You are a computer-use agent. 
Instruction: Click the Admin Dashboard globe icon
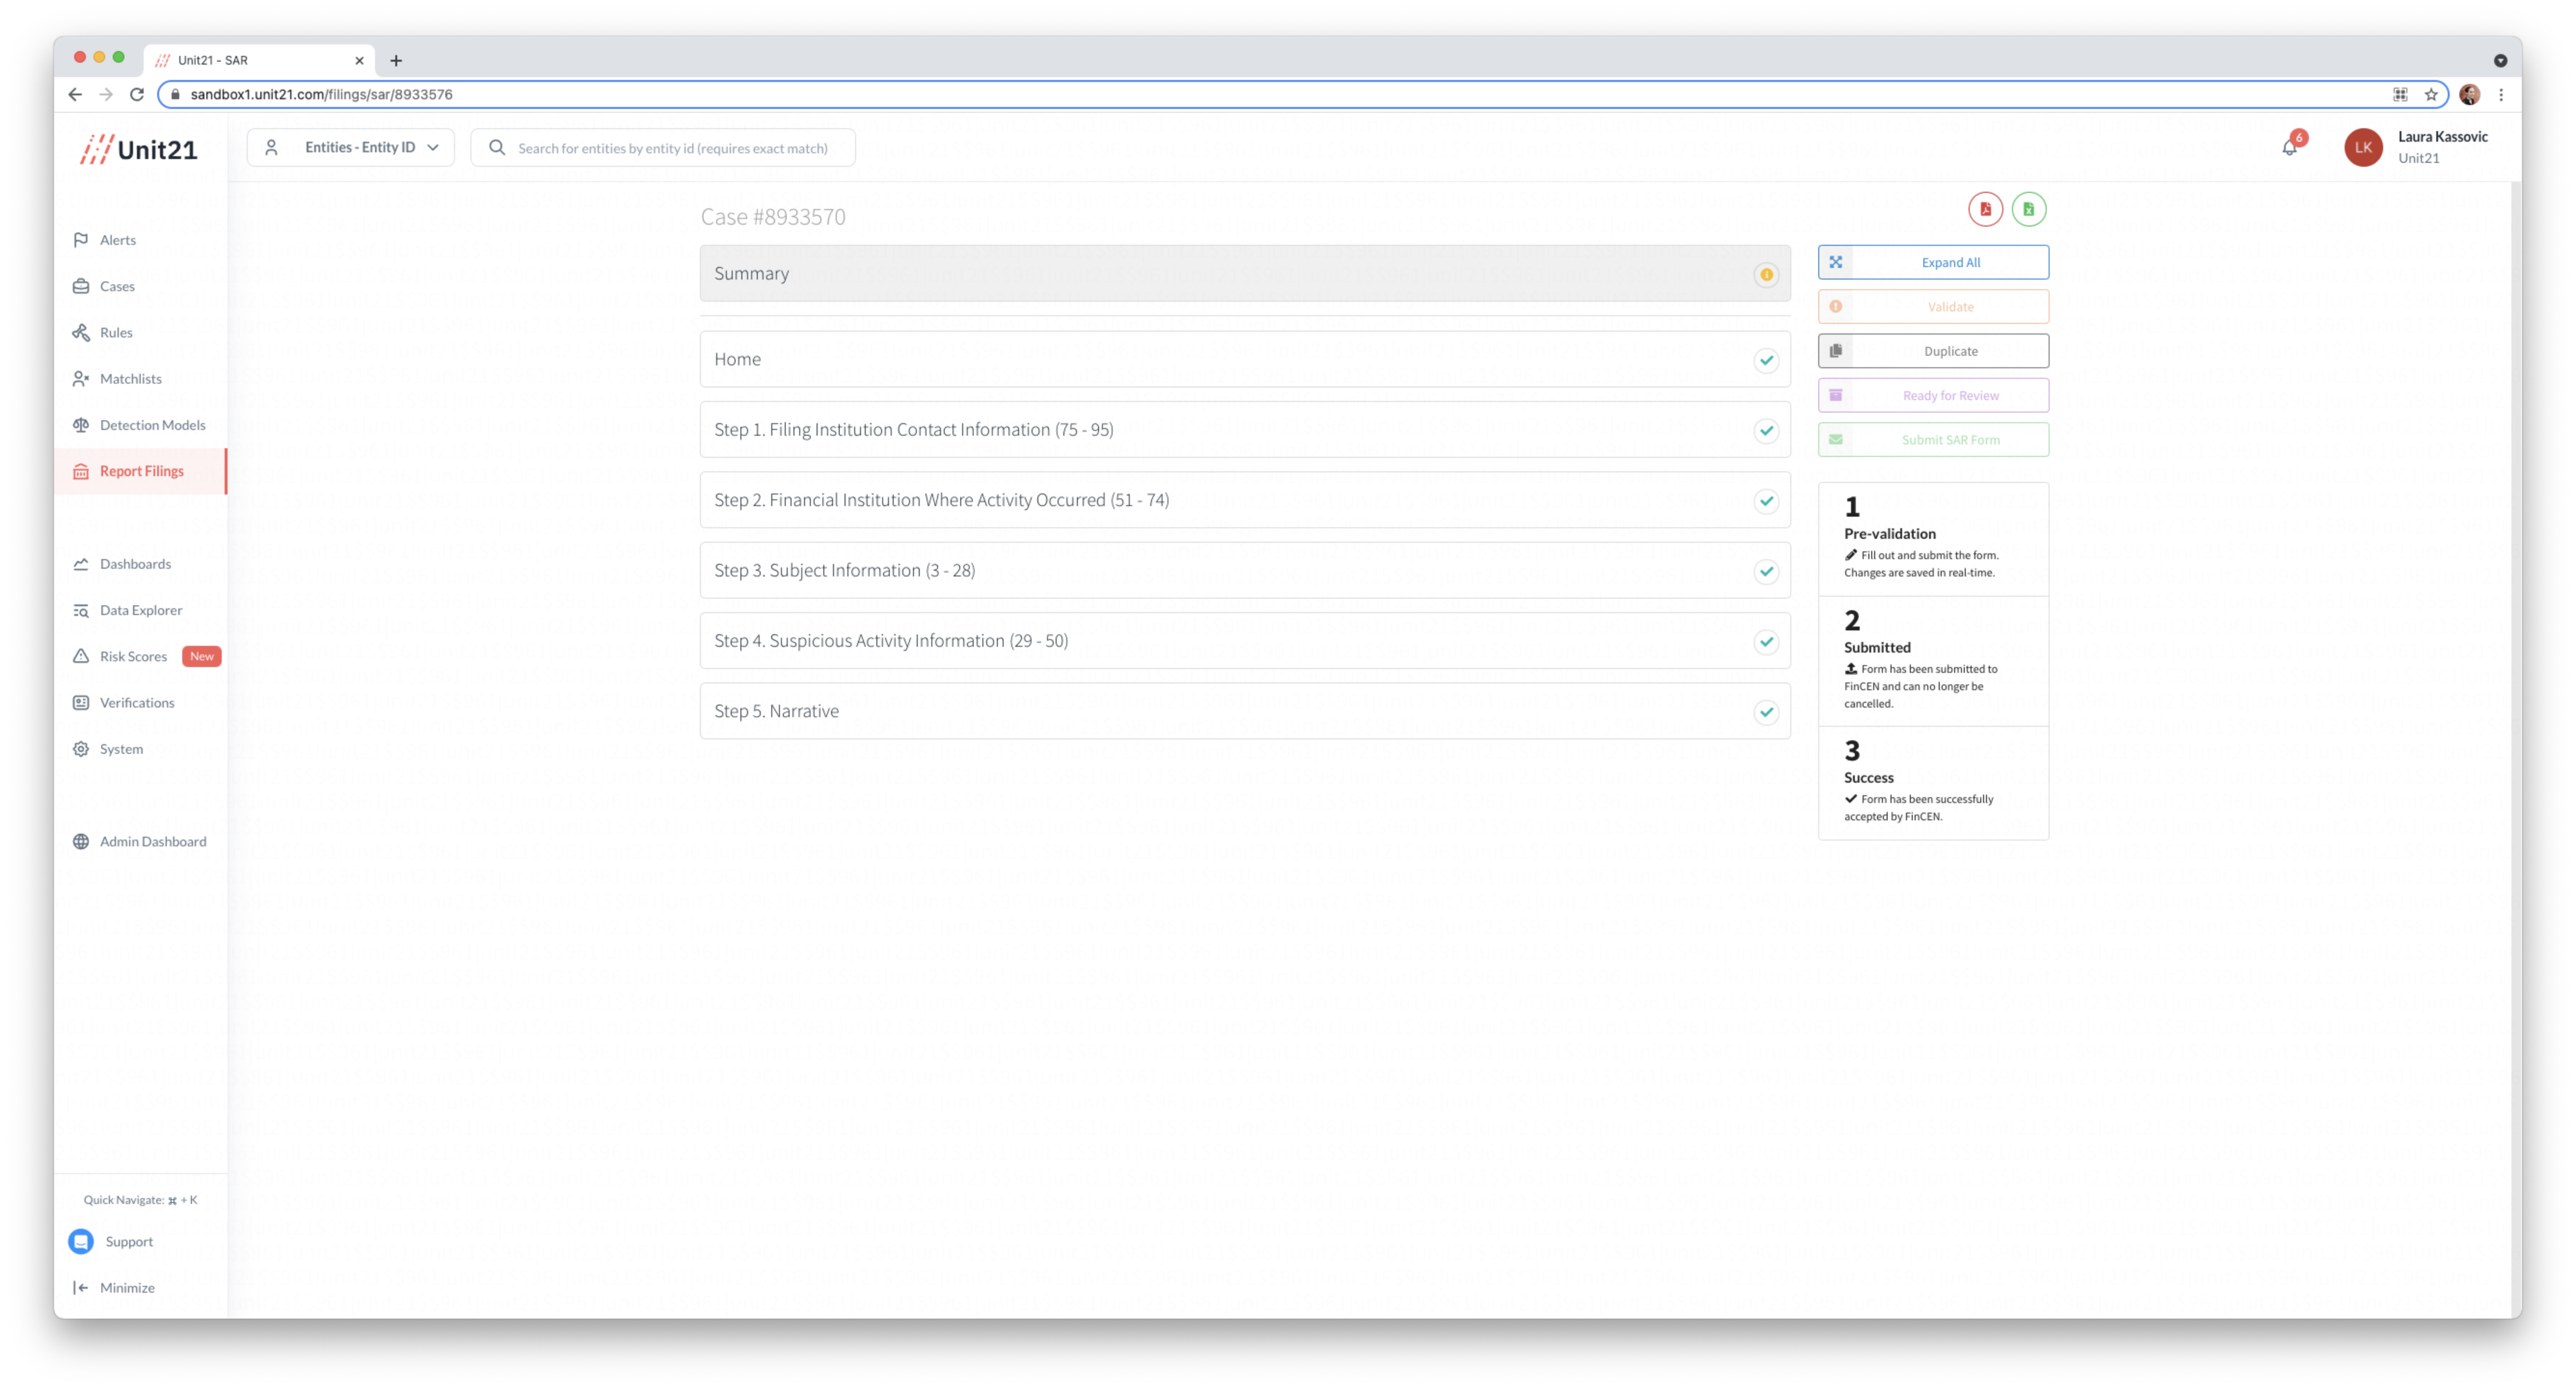point(81,841)
